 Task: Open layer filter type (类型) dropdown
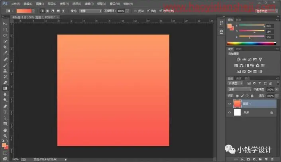click(x=235, y=83)
